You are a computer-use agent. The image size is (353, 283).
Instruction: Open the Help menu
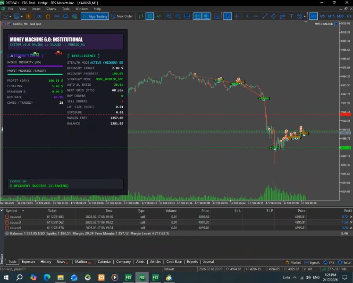coord(97,9)
